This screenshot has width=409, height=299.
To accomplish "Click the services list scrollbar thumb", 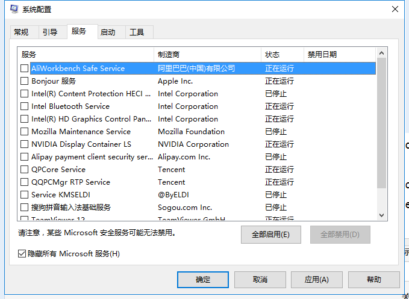I will point(381,123).
